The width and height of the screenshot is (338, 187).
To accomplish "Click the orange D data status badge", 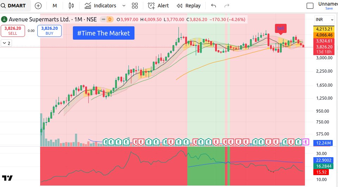I will click(110, 20).
